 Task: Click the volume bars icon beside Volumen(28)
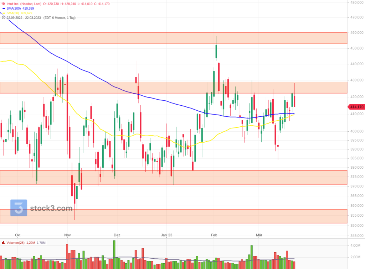tap(4, 243)
